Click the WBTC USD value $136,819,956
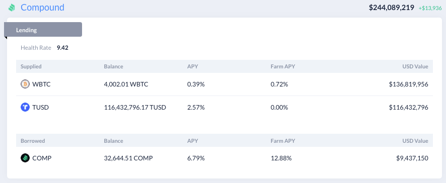The image size is (446, 183). pyautogui.click(x=408, y=84)
